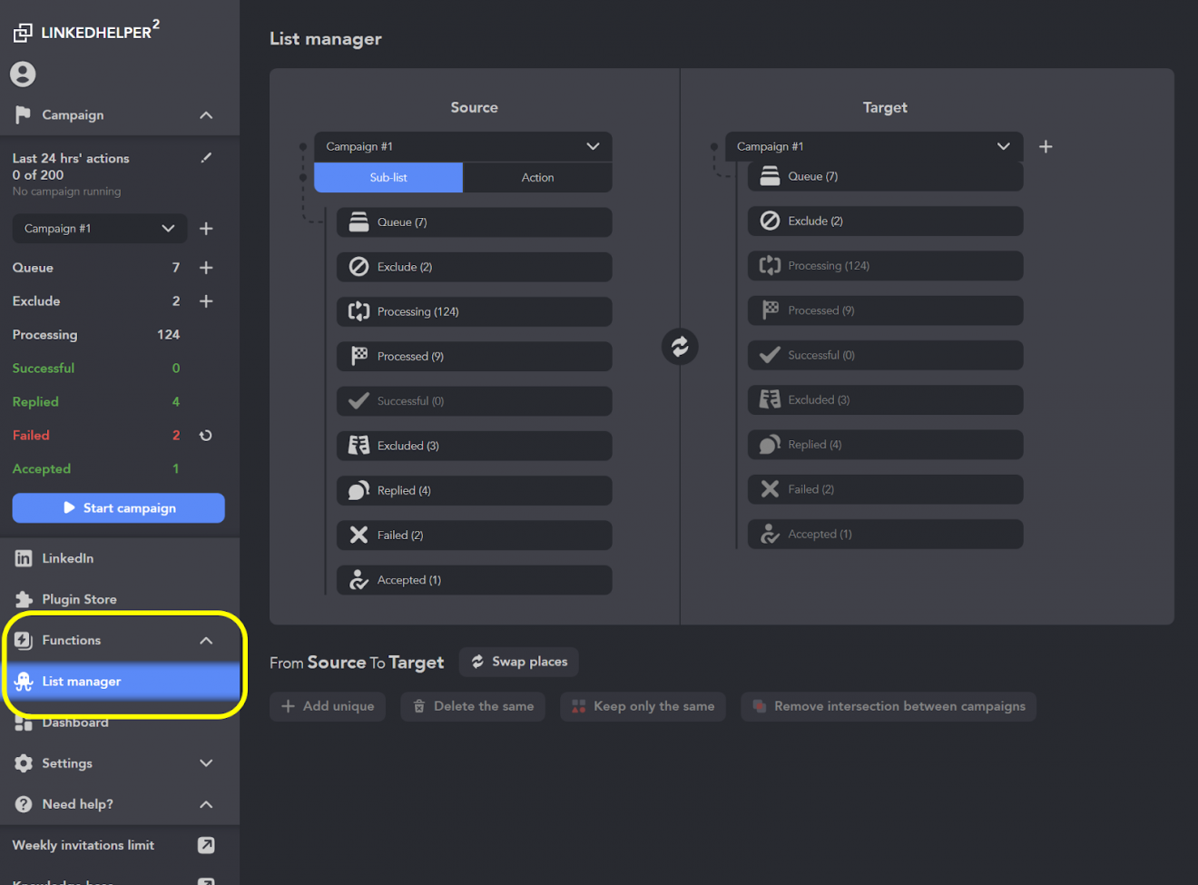The image size is (1198, 885).
Task: Click the Swap places button
Action: click(x=518, y=662)
